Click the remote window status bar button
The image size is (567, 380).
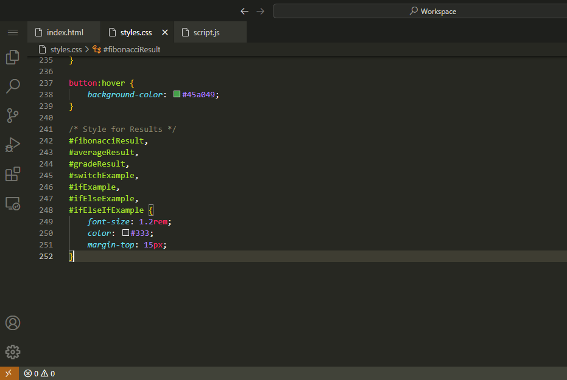click(9, 373)
